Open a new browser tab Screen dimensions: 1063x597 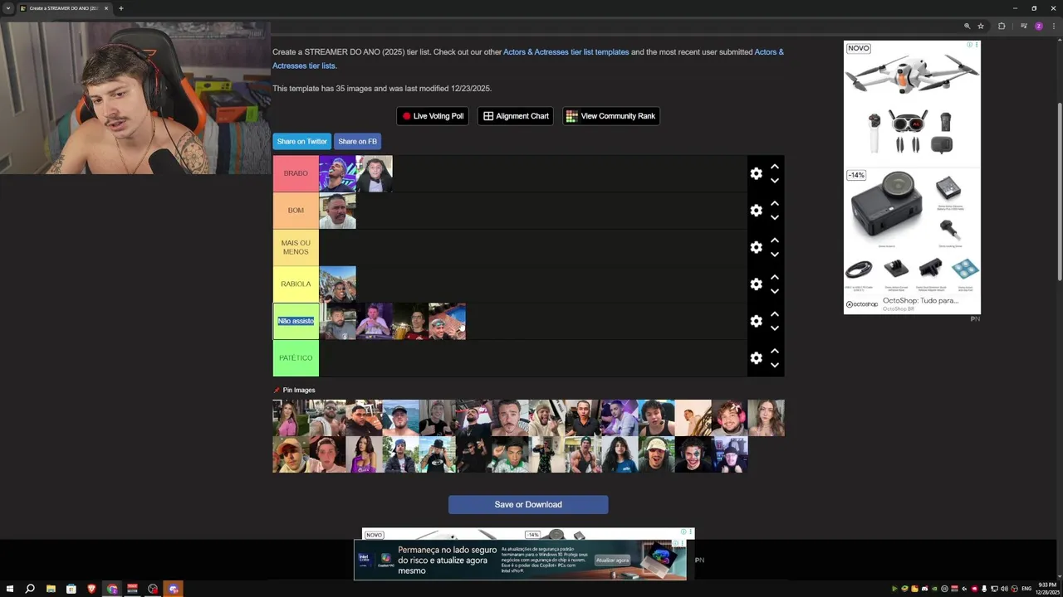120,8
